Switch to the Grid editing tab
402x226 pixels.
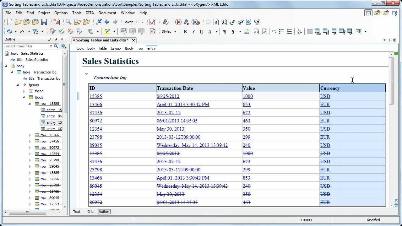tap(90, 212)
